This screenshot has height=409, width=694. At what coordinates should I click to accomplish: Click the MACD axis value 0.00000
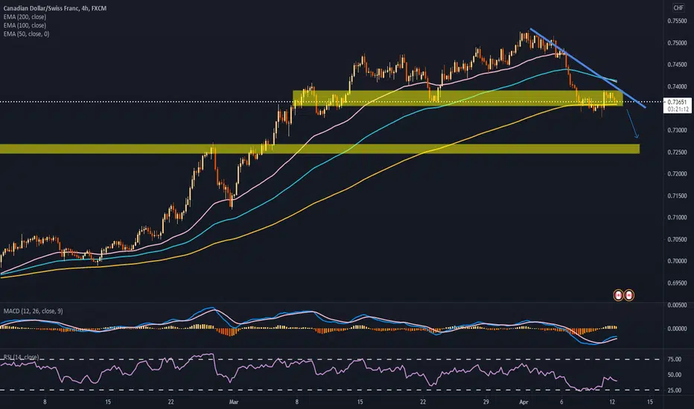pos(677,329)
